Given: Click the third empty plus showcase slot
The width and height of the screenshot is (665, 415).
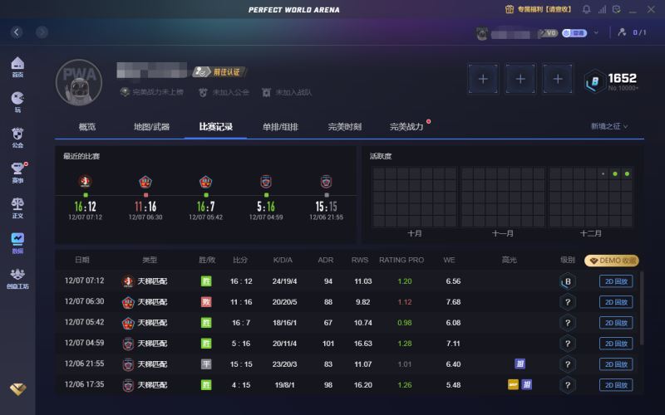Looking at the screenshot, I should pos(558,79).
